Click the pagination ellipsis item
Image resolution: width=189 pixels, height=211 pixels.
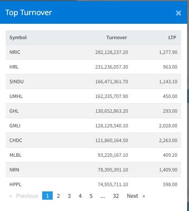(x=103, y=196)
